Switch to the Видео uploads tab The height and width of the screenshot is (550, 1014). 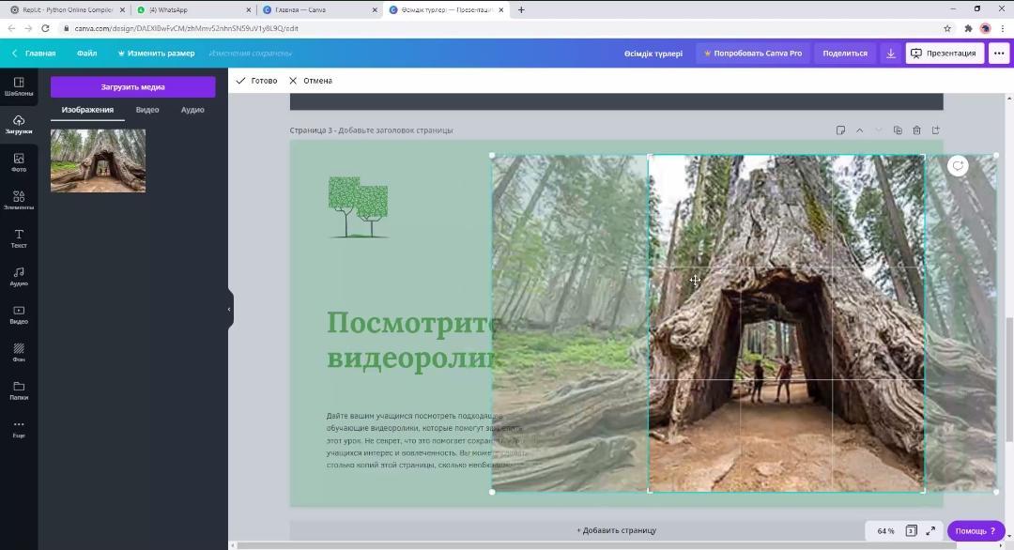tap(147, 110)
